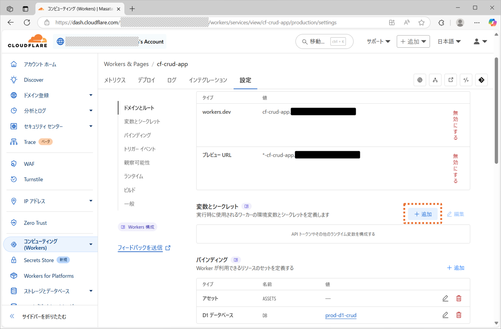Disable the プレビュー URL route
This screenshot has width=501, height=329.
(455, 168)
